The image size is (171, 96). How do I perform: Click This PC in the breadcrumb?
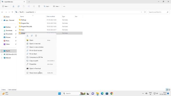click(x=22, y=12)
